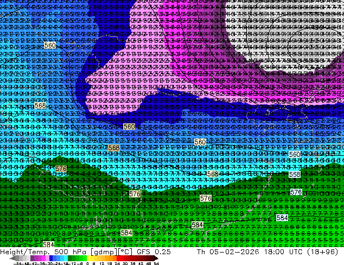Viewport: 344px width, 265px height.
Task: Click the '-54' legend scale value
Action: tap(17, 263)
